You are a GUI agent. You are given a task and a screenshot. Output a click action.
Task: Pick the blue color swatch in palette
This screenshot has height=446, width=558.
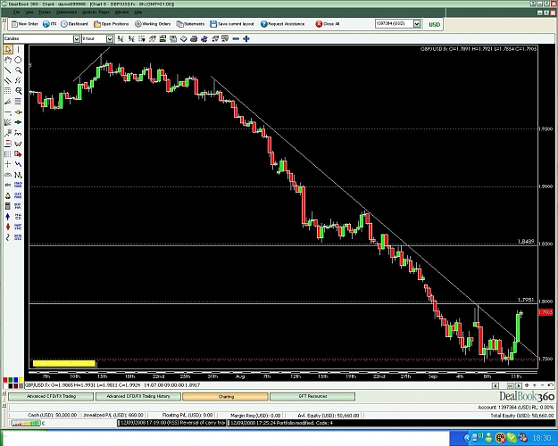coord(16,380)
